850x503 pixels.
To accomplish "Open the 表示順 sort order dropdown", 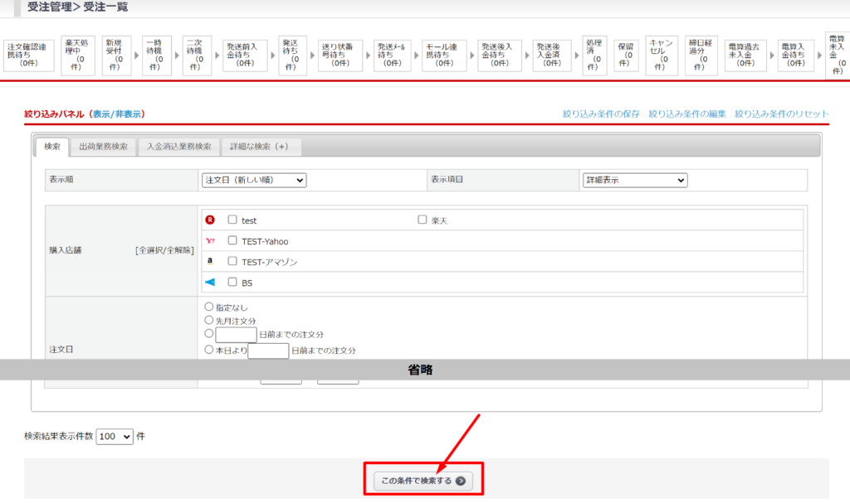I will coord(254,180).
